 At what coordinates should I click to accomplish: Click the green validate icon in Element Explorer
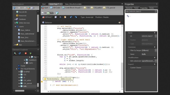[30, 53]
